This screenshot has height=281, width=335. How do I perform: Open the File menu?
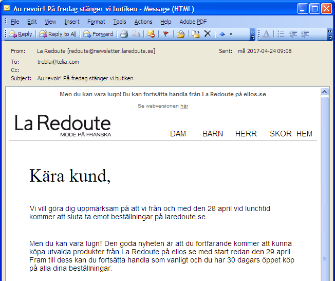[x=15, y=22]
